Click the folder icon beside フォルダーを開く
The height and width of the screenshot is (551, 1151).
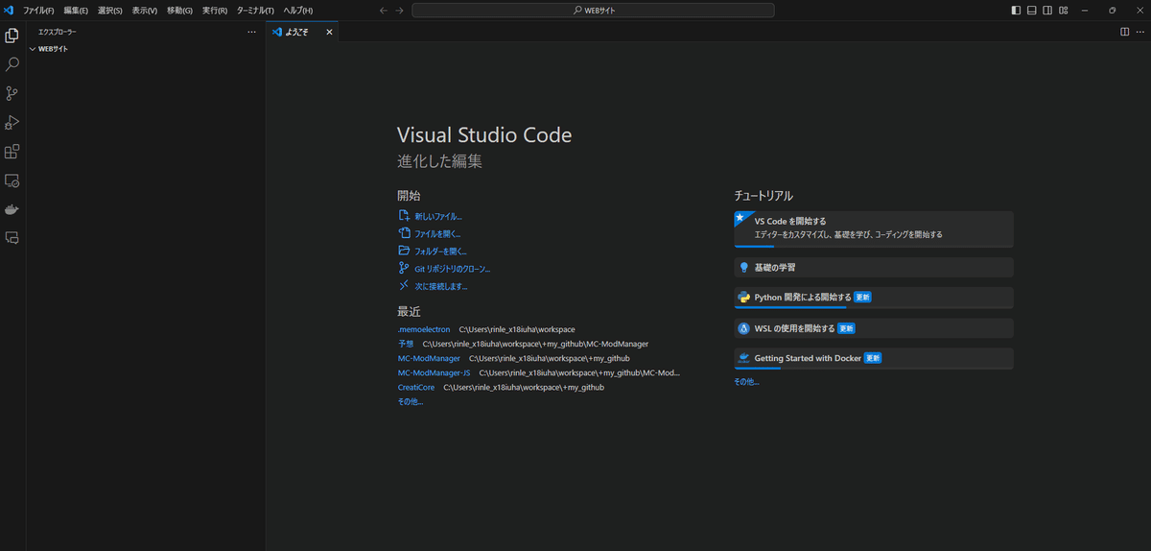(404, 251)
